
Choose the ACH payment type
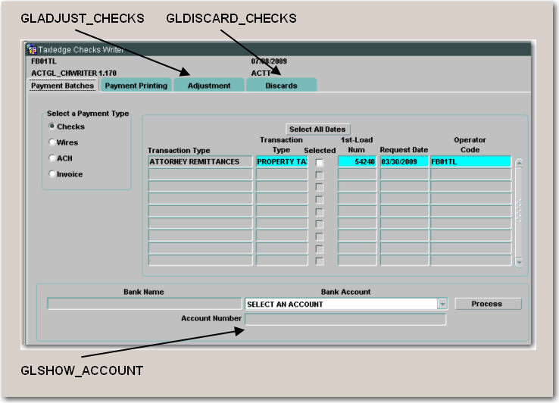(52, 158)
